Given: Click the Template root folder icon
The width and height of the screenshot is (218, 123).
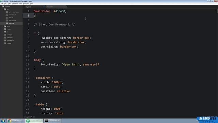Looking at the screenshot, I should coord(3,6).
